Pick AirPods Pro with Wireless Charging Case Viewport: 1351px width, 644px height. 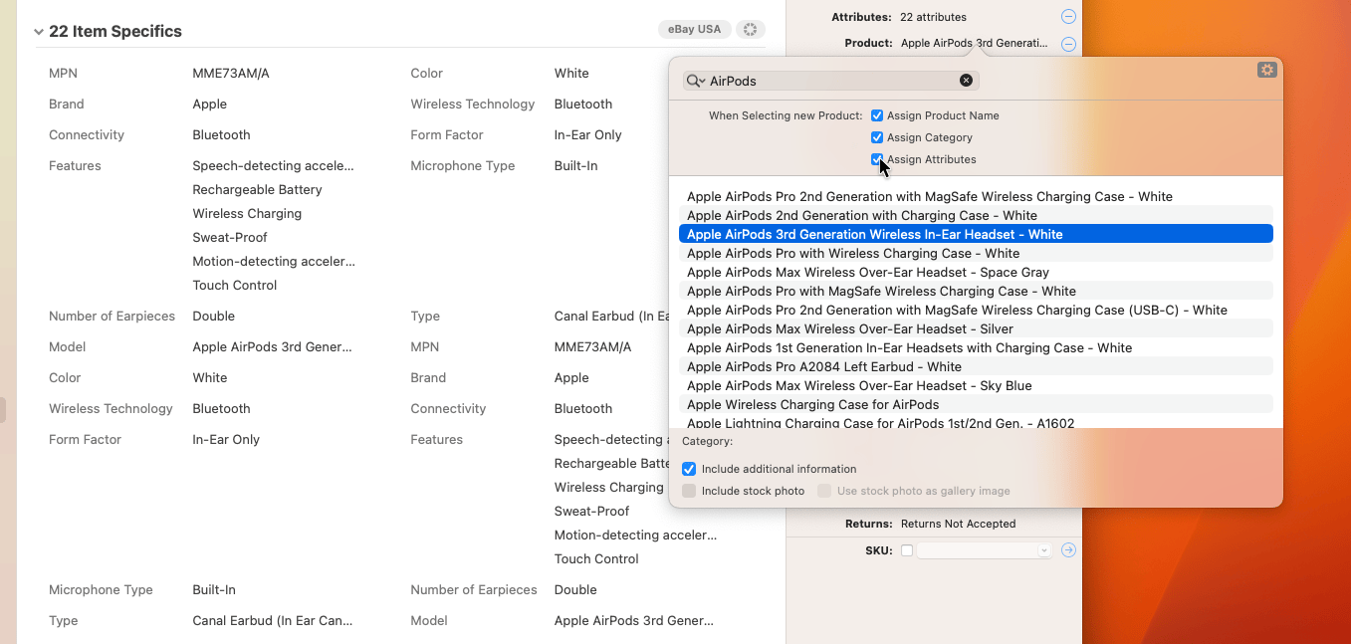(x=976, y=253)
